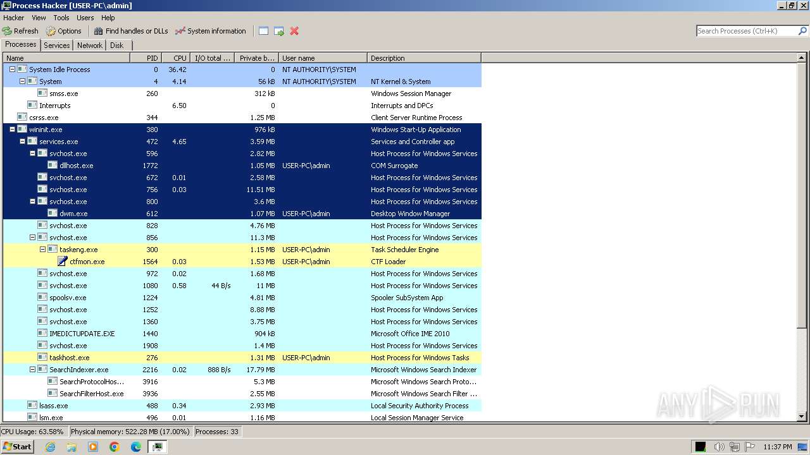Screen dimensions: 810x455
Task: Sort by the PID column header
Action: click(146, 58)
